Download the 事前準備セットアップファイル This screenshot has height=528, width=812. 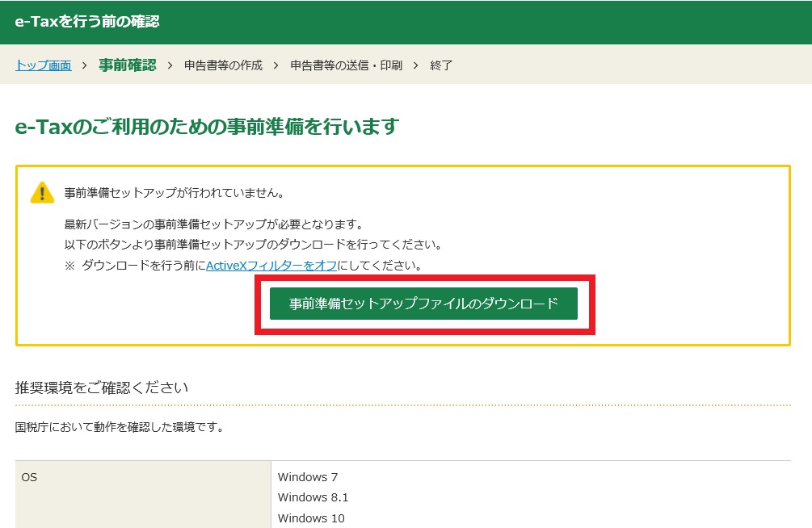(423, 304)
